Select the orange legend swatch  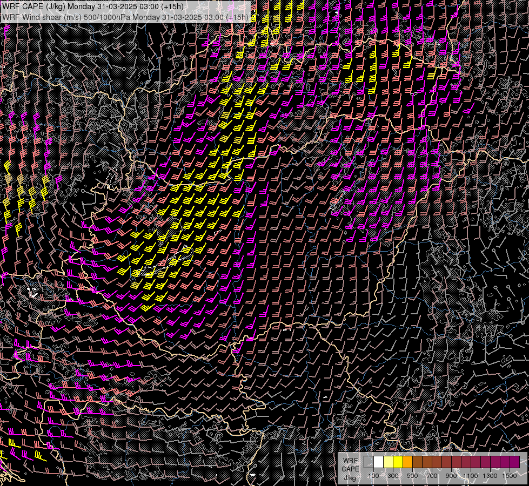[407, 462]
